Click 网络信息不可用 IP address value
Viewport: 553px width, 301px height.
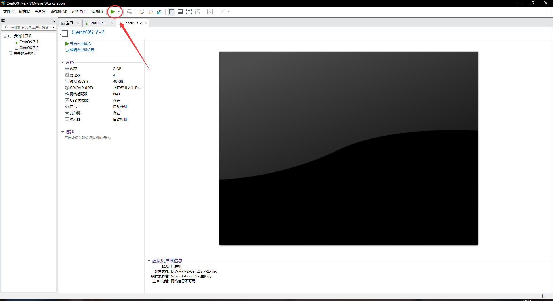183,281
